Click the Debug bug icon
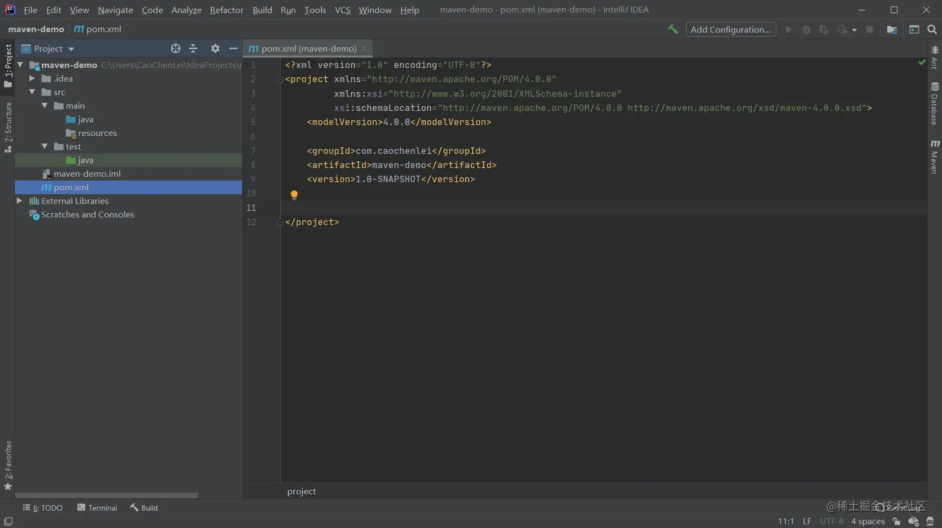 pos(806,29)
